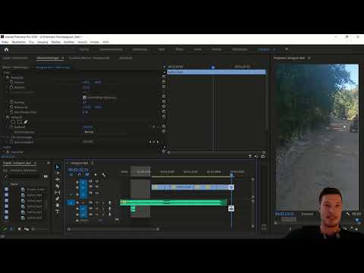Reset the Deckkraft value

(164, 126)
